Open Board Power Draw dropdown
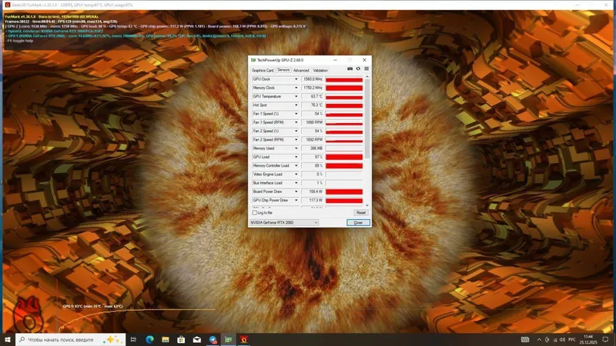616x346 pixels. (x=296, y=191)
